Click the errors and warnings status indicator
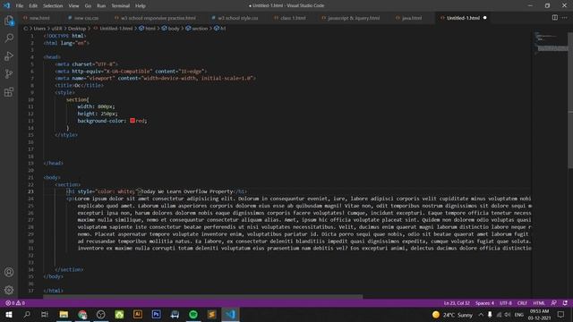573x322 pixels. coord(15,303)
